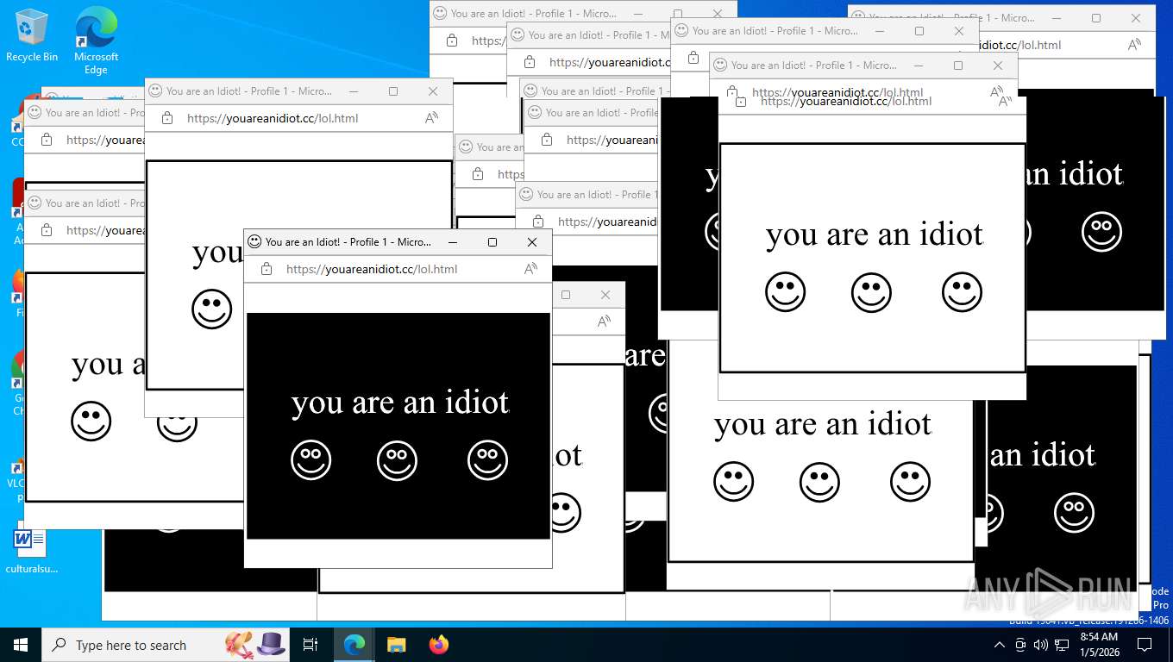Click lock icon beside full lol.html URL, upper-left window
Viewport: 1173px width, 662px height.
[167, 118]
